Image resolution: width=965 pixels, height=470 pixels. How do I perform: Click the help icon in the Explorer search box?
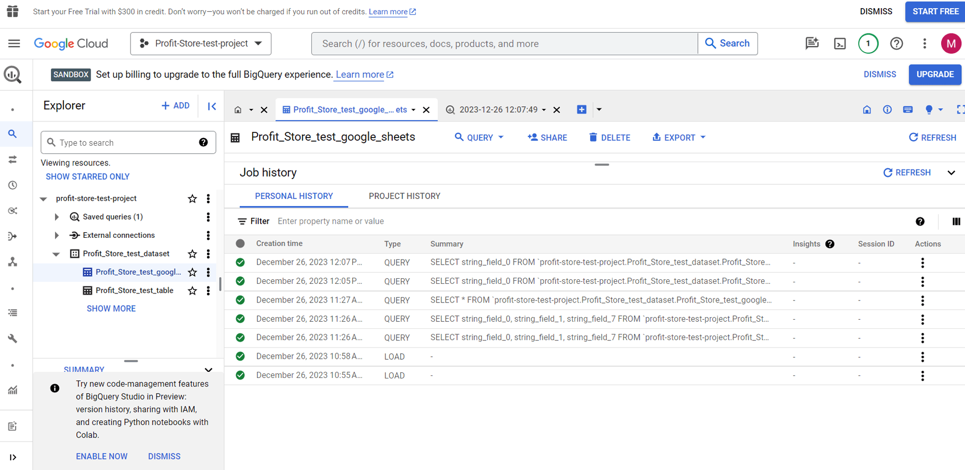tap(203, 143)
